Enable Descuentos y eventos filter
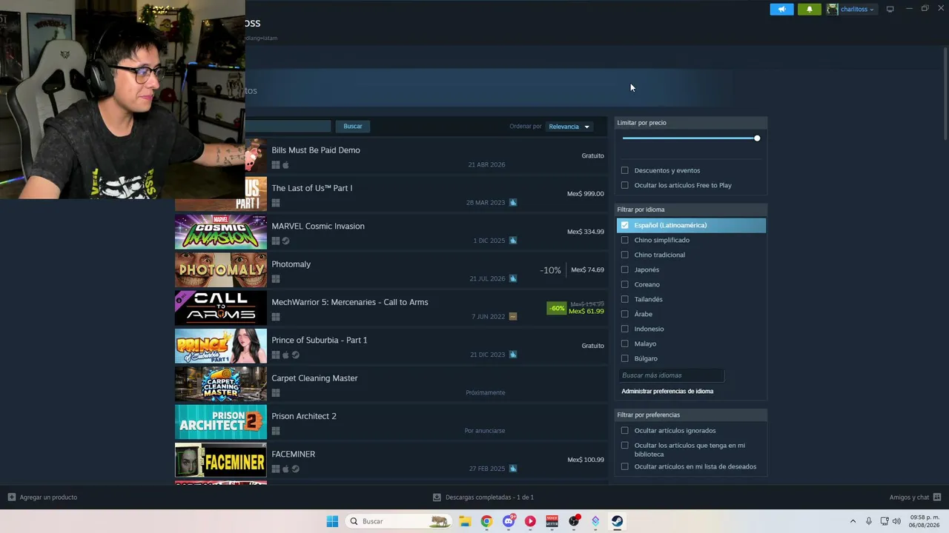The height and width of the screenshot is (533, 949). point(625,170)
